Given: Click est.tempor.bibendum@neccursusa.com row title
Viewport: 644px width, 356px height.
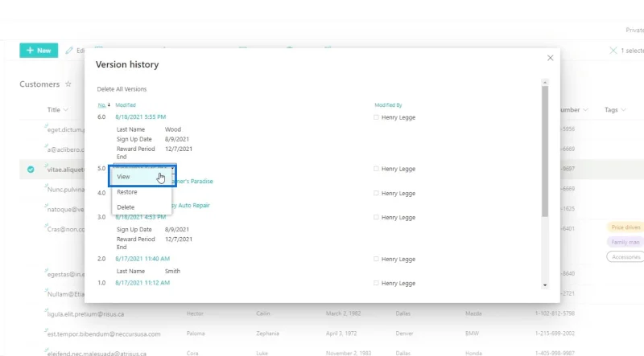Looking at the screenshot, I should tap(104, 334).
